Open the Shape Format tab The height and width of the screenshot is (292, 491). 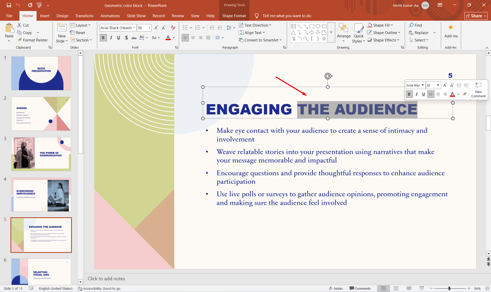point(234,16)
